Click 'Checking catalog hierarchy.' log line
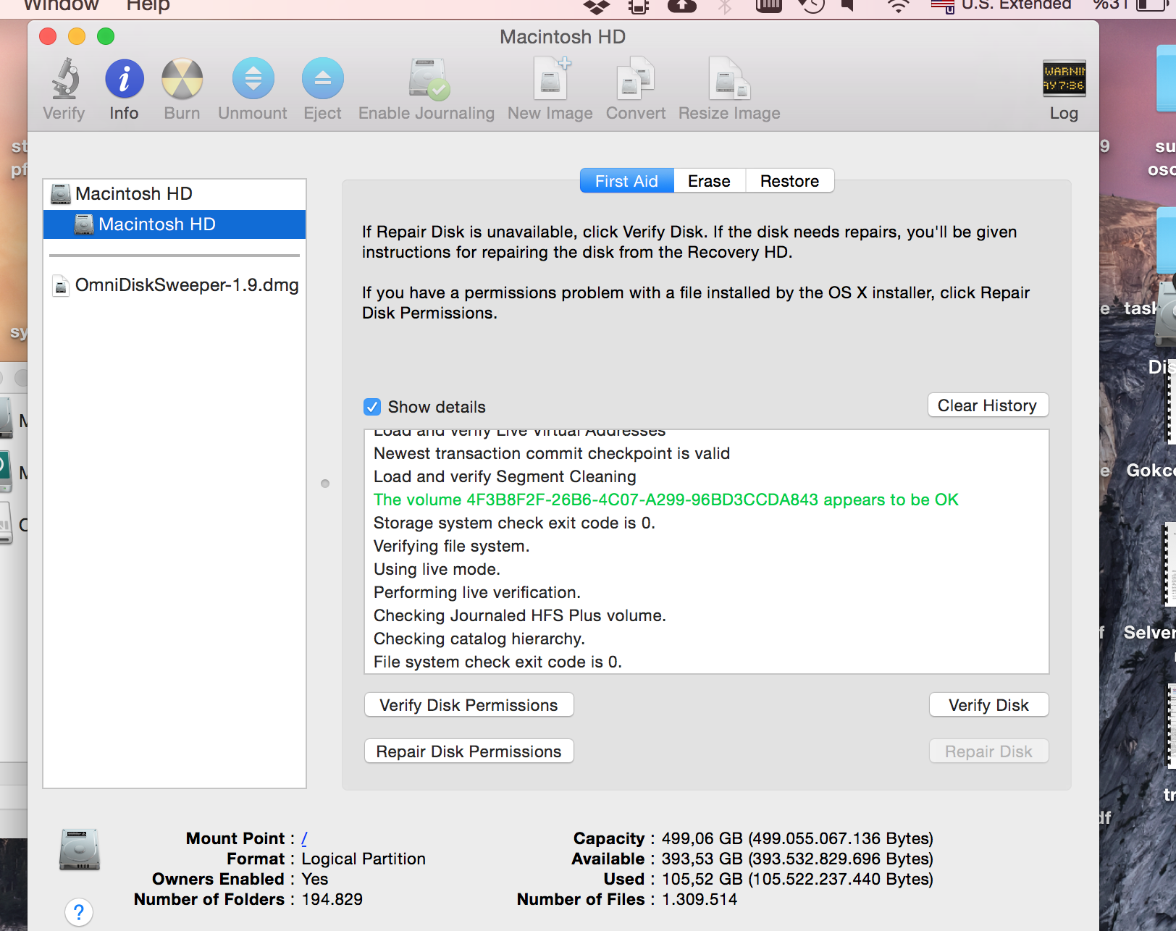This screenshot has height=931, width=1176. point(479,639)
